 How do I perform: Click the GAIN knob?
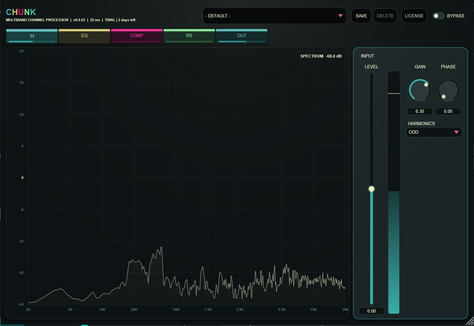tap(420, 90)
